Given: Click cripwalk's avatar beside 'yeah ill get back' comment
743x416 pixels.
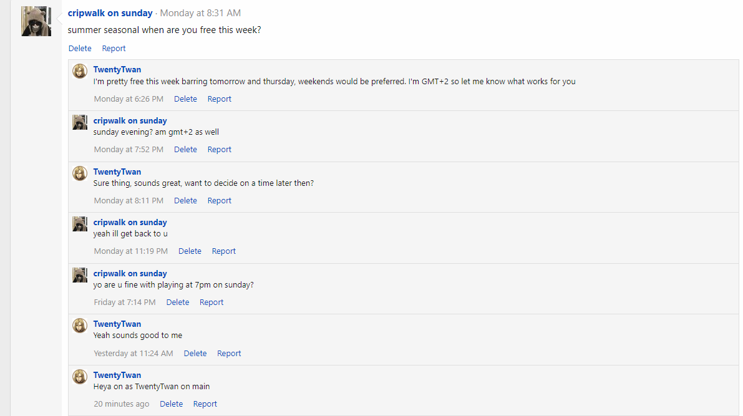Looking at the screenshot, I should tap(80, 224).
